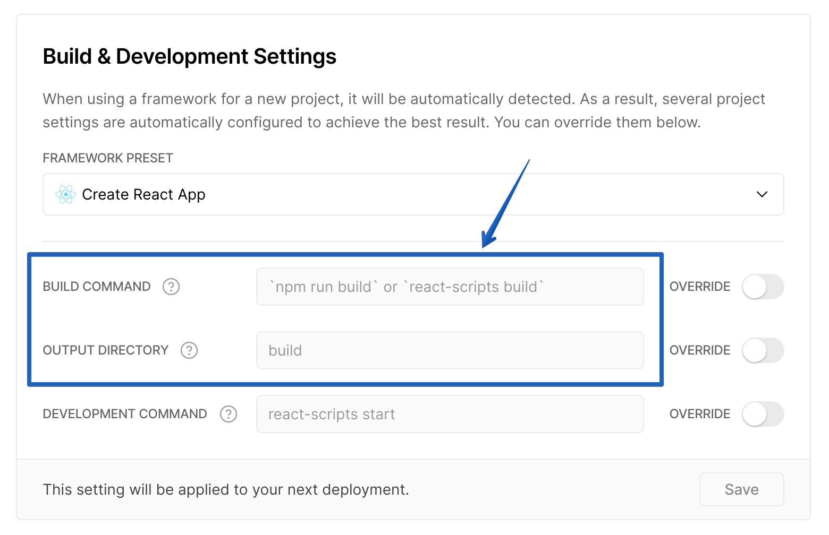Click the BUILD COMMAND label

(x=96, y=287)
